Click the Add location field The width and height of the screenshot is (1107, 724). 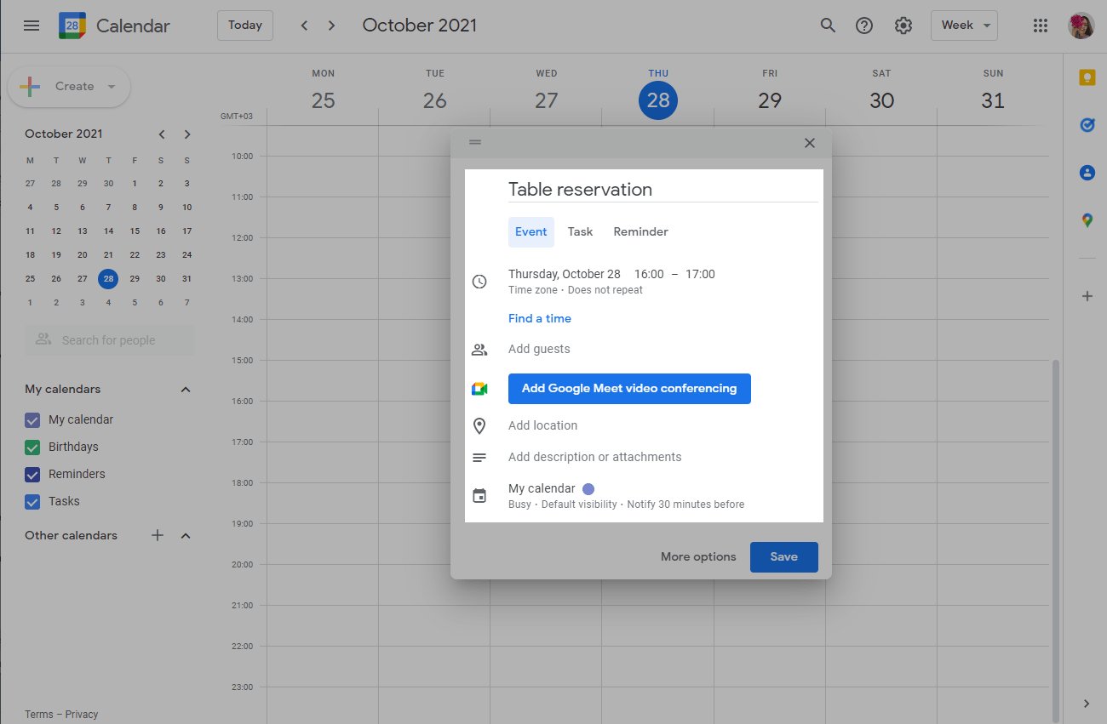542,426
